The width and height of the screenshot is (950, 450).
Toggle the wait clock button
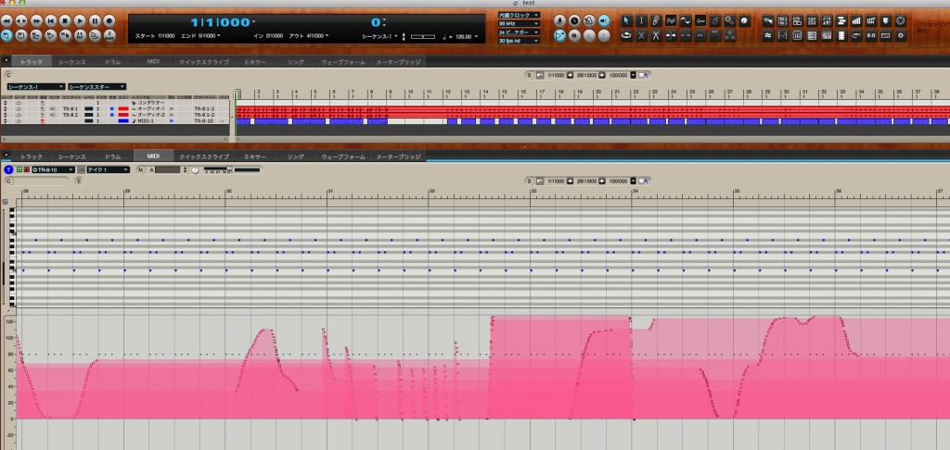[574, 20]
